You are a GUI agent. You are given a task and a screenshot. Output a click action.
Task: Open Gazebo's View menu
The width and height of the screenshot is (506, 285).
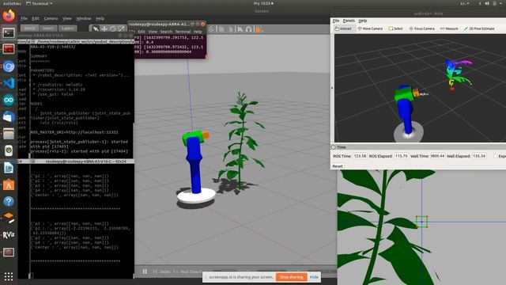[66, 18]
